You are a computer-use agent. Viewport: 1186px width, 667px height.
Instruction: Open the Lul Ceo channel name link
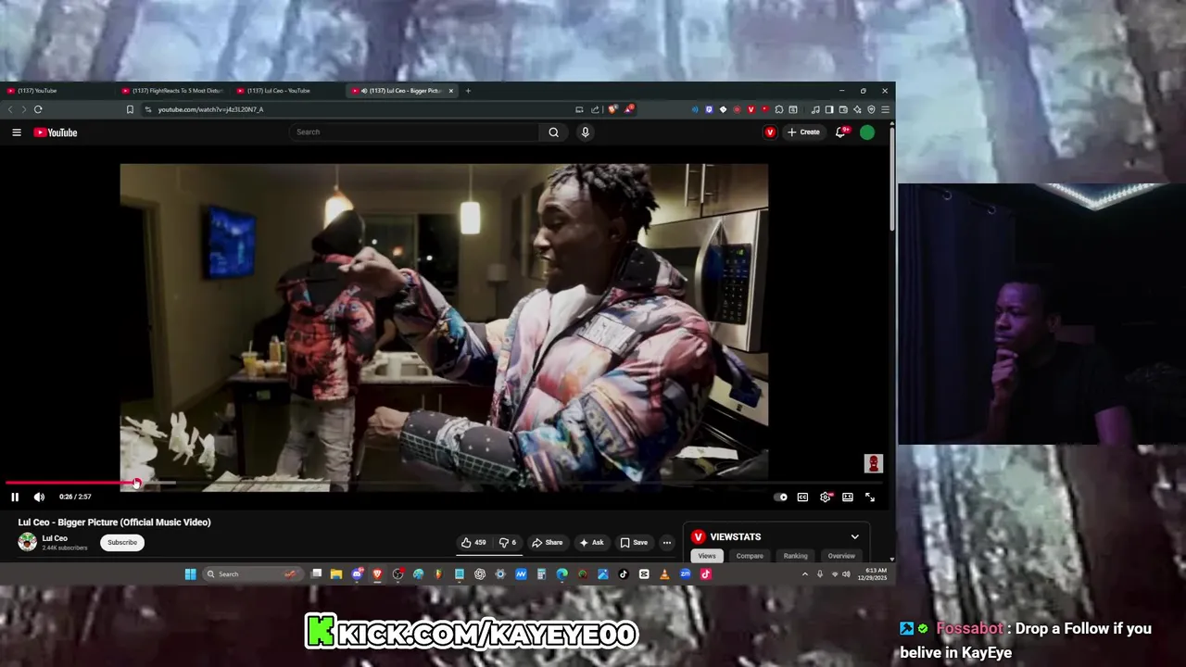point(55,538)
